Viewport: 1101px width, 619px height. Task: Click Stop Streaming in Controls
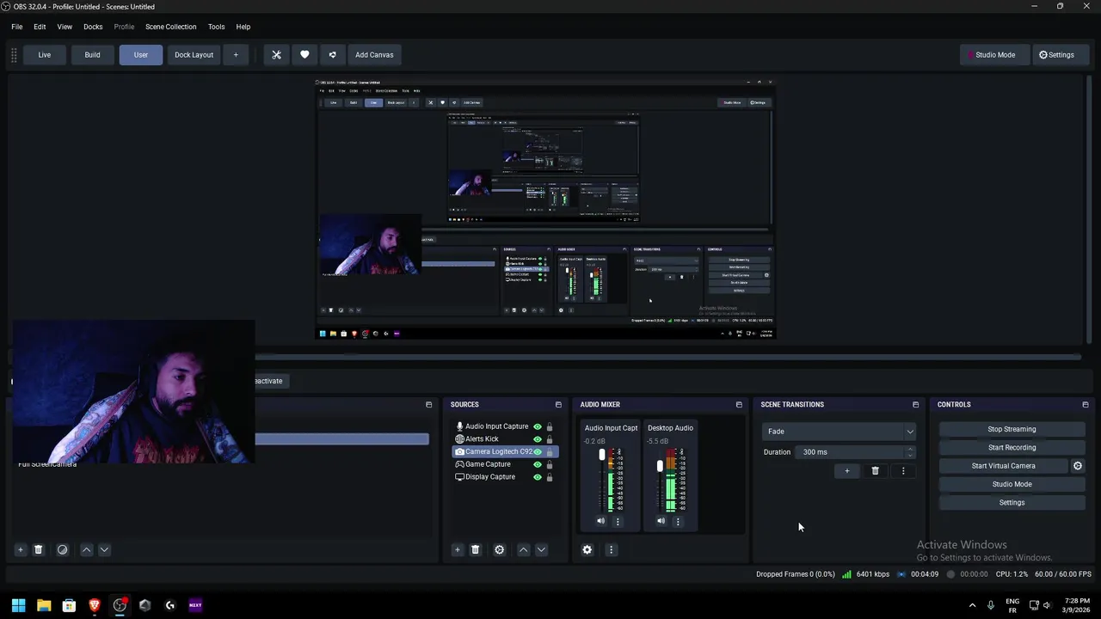(1012, 429)
